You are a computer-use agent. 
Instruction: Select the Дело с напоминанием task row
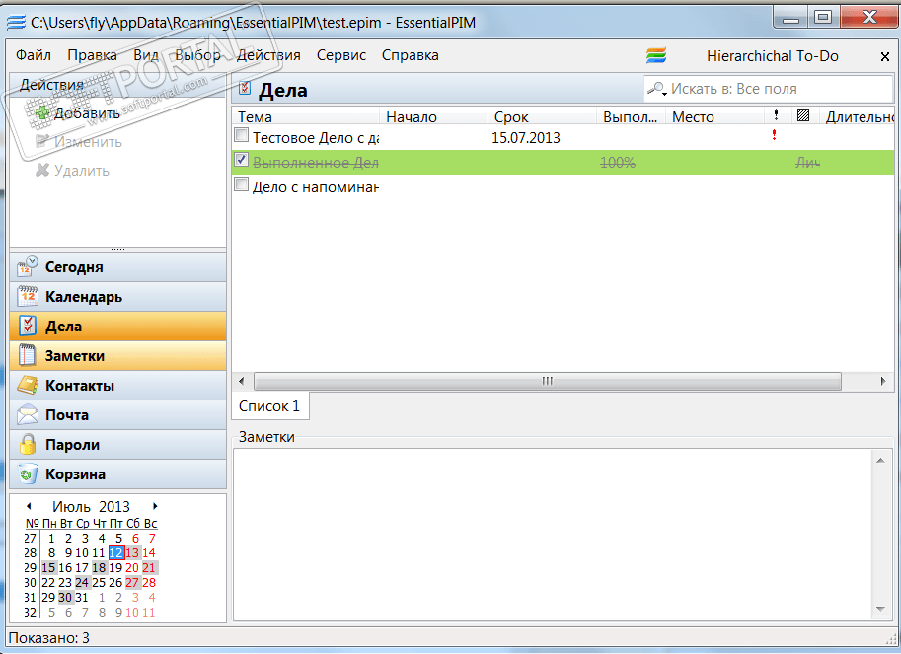click(563, 186)
